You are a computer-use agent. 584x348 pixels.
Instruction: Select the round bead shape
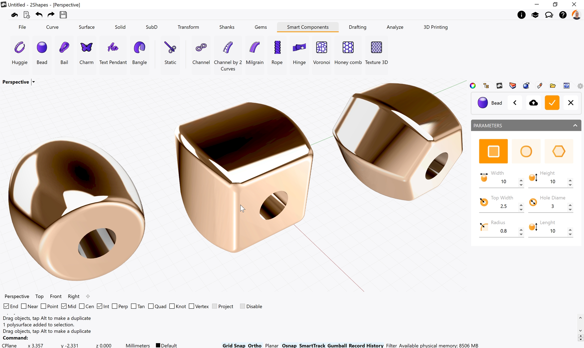click(526, 151)
